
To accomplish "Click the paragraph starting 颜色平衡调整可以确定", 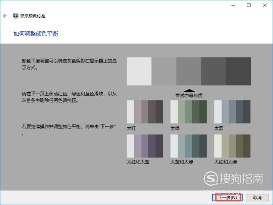I will [69, 64].
